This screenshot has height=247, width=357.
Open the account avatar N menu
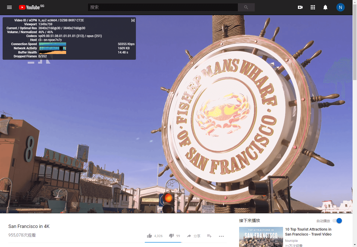click(x=341, y=7)
